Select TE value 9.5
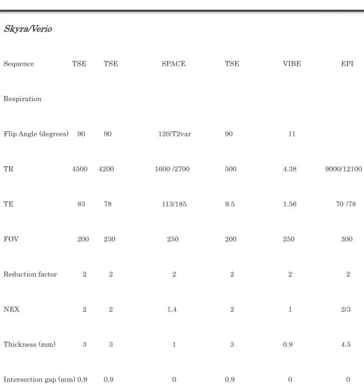The width and height of the screenshot is (364, 392). coord(230,204)
